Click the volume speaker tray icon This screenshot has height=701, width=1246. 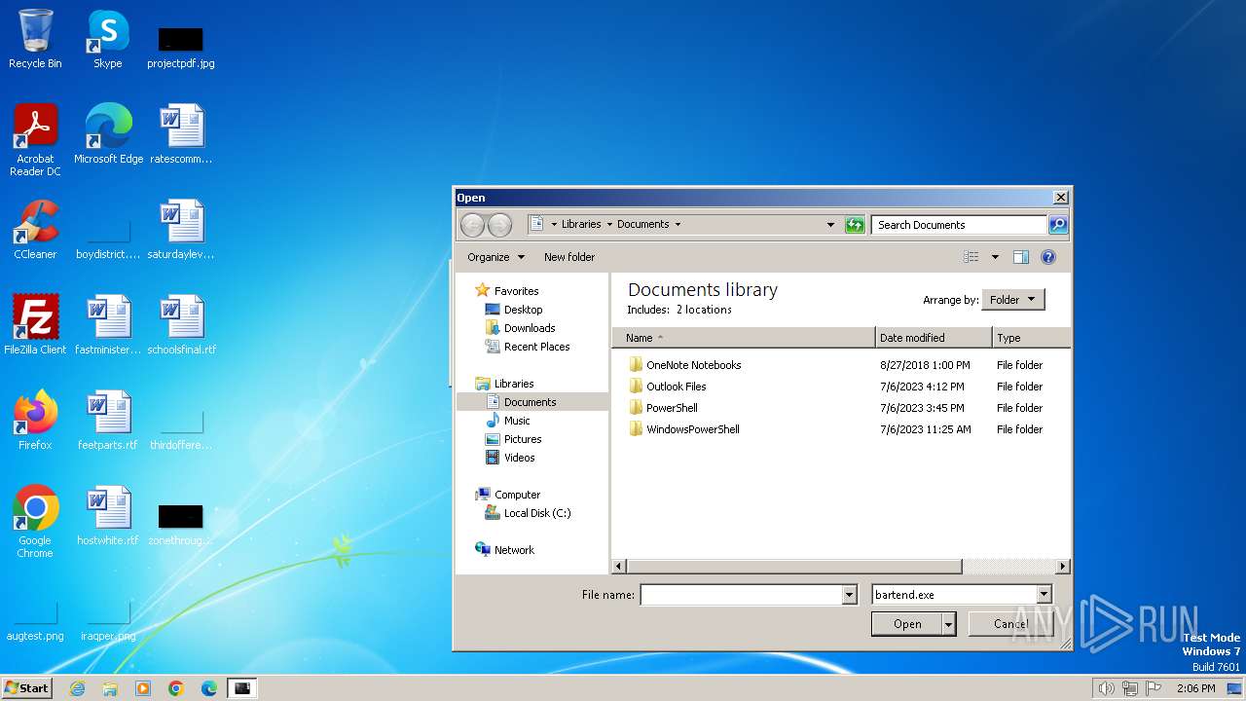tap(1106, 688)
